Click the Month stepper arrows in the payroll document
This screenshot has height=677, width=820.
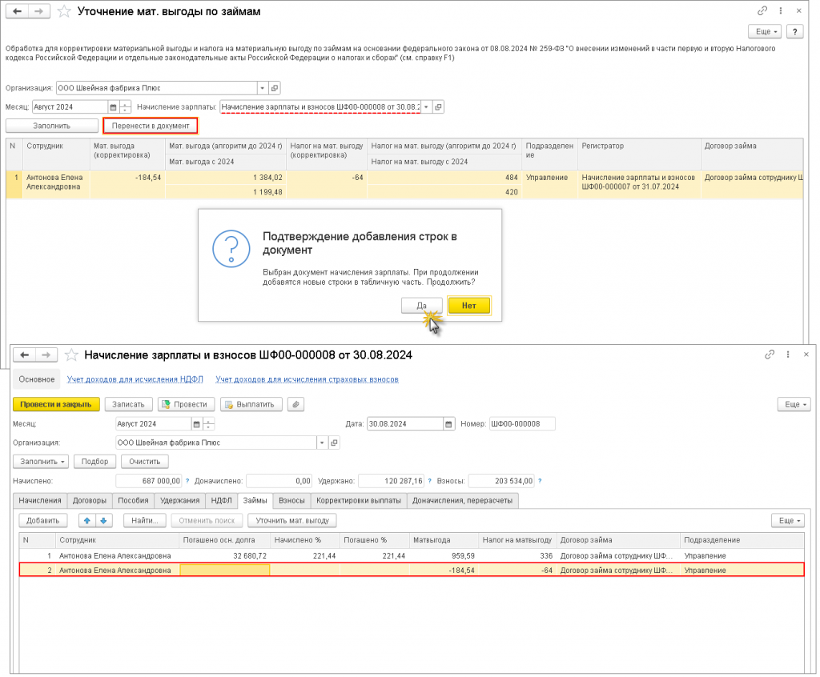tap(209, 424)
